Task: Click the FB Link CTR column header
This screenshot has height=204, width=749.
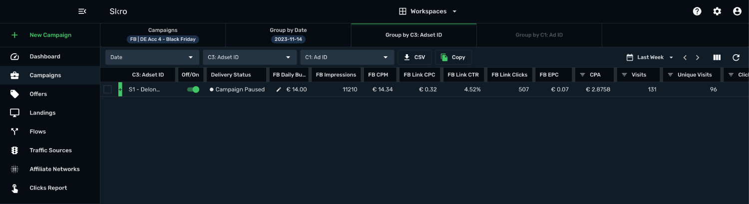Action: point(463,75)
